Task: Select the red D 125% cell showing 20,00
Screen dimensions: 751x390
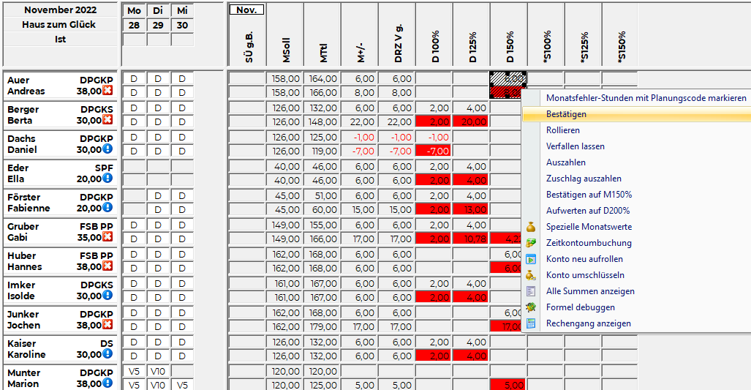Action: 471,121
